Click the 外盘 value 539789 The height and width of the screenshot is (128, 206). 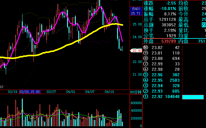point(169,41)
